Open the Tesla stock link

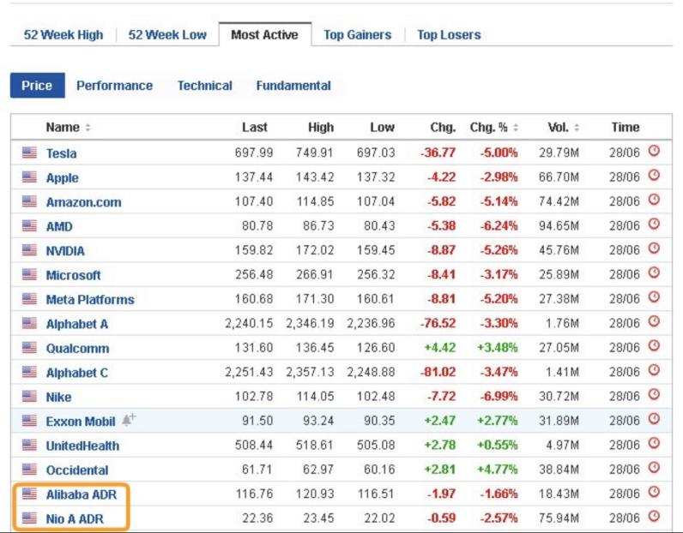click(62, 153)
